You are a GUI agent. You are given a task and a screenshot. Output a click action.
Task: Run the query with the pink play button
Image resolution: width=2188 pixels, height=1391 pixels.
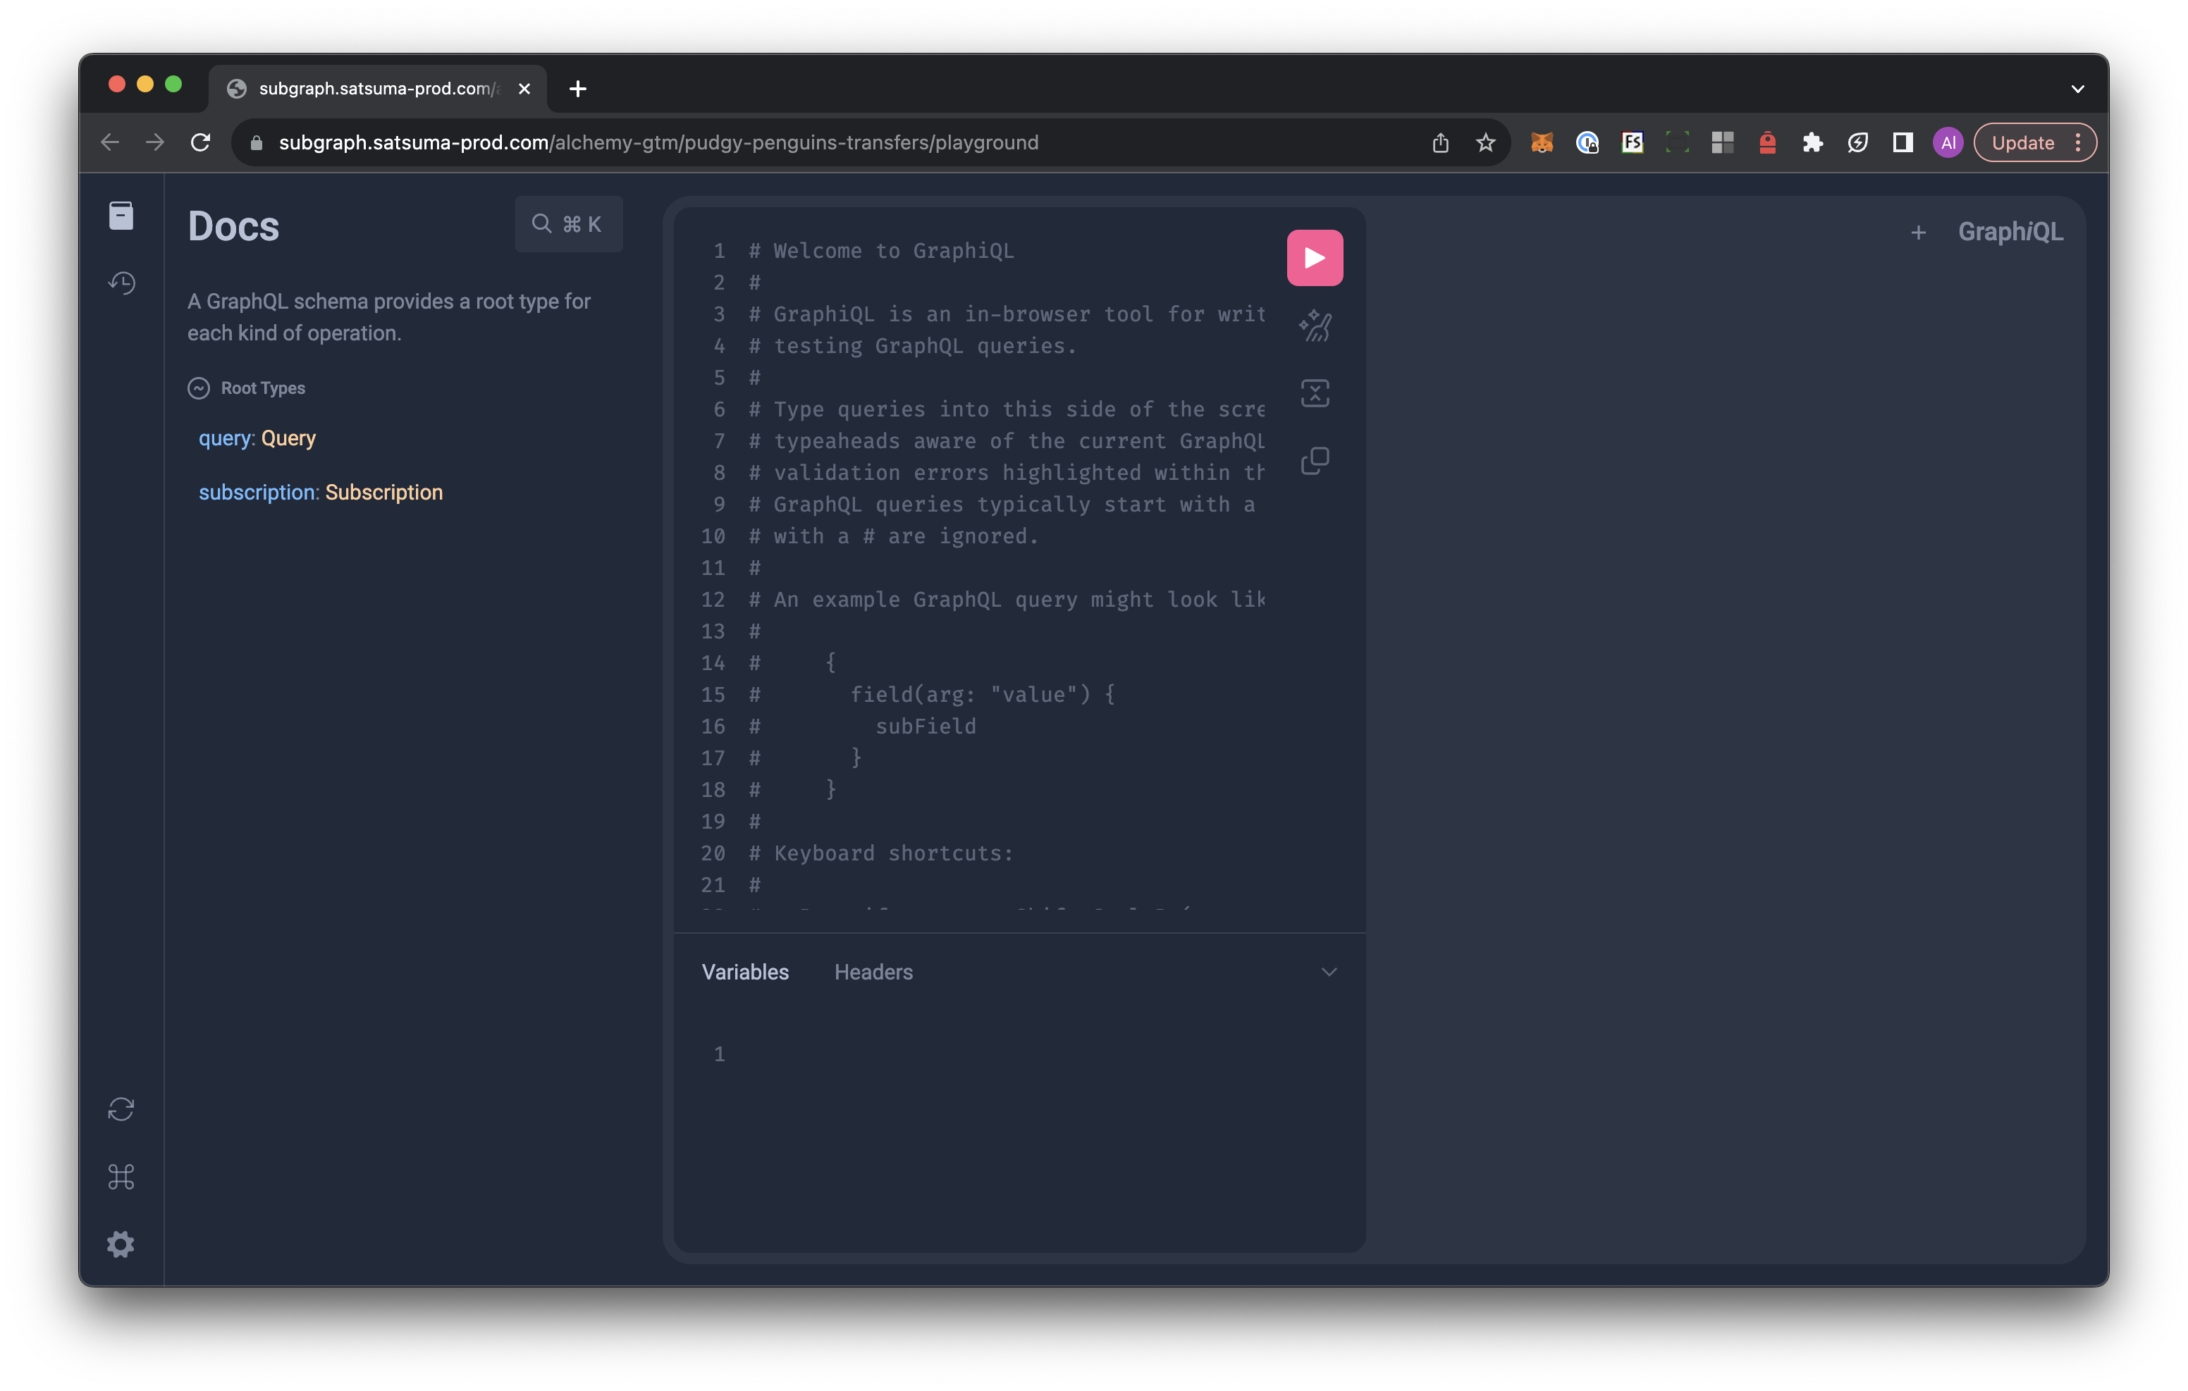(1314, 258)
